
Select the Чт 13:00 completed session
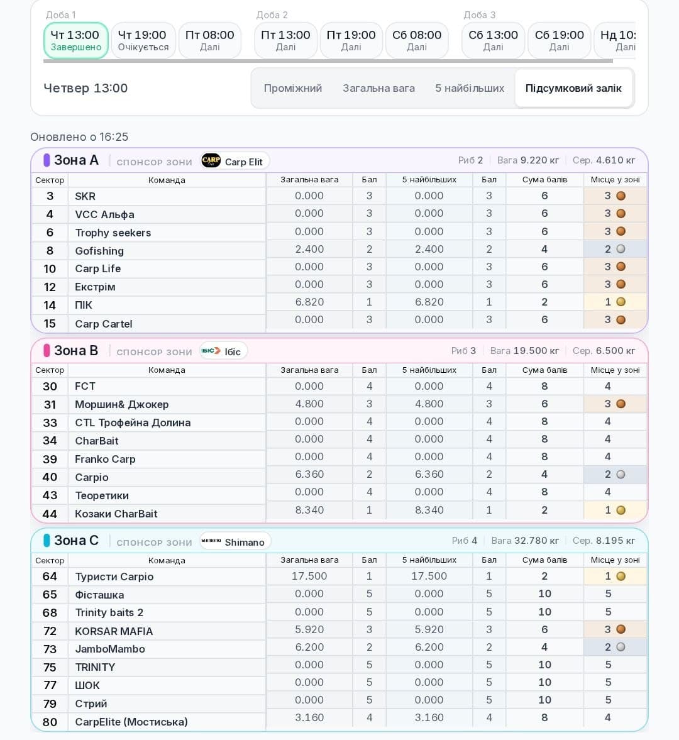pos(75,41)
